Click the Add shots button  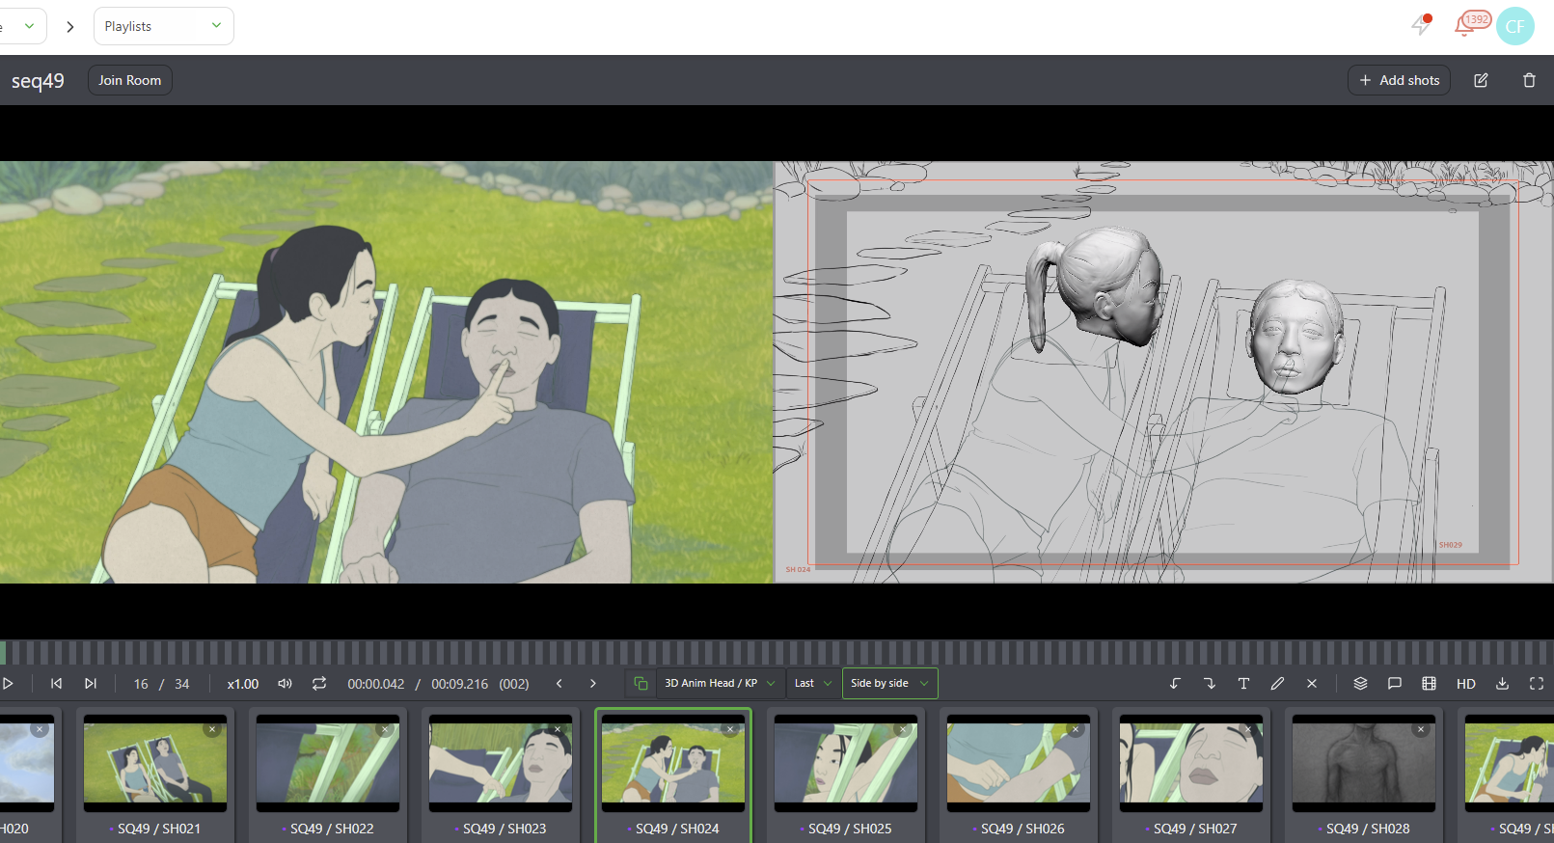(1399, 80)
